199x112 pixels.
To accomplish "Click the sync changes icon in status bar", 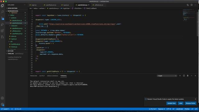I will 12,109.
